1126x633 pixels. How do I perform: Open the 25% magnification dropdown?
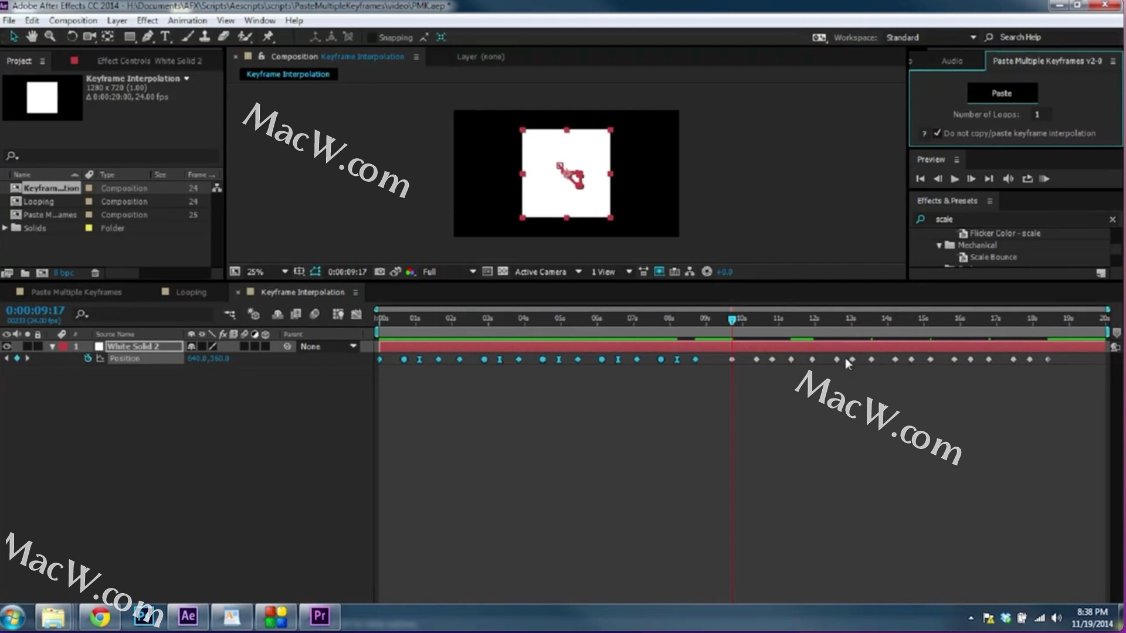pos(267,271)
